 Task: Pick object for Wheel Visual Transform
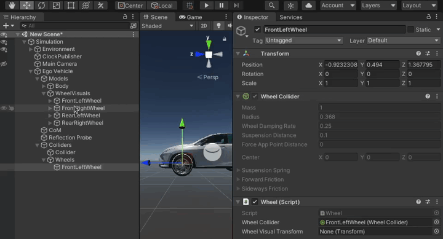(x=436, y=232)
